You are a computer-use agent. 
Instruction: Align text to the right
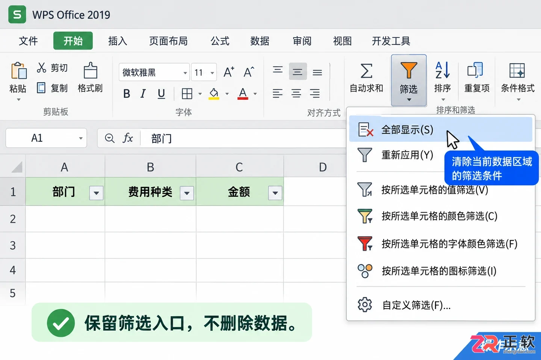pos(315,93)
